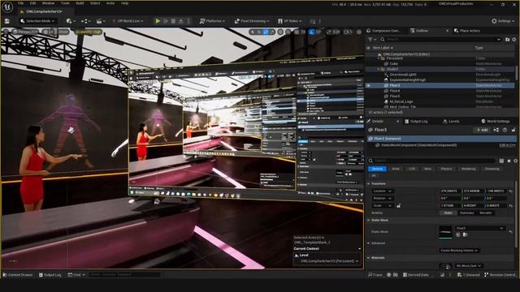Click use selected asset icon under Static Mesh
520x292 pixels.
[458, 234]
